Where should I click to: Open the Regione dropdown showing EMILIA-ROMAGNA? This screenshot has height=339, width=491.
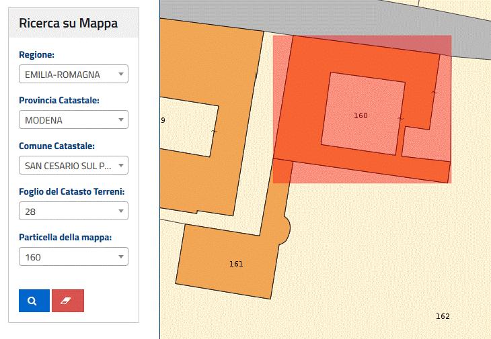tap(73, 74)
